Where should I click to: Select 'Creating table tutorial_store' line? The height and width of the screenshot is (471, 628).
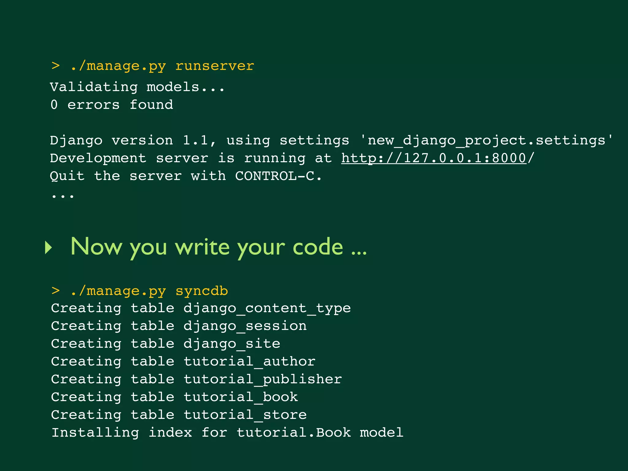[x=179, y=415]
